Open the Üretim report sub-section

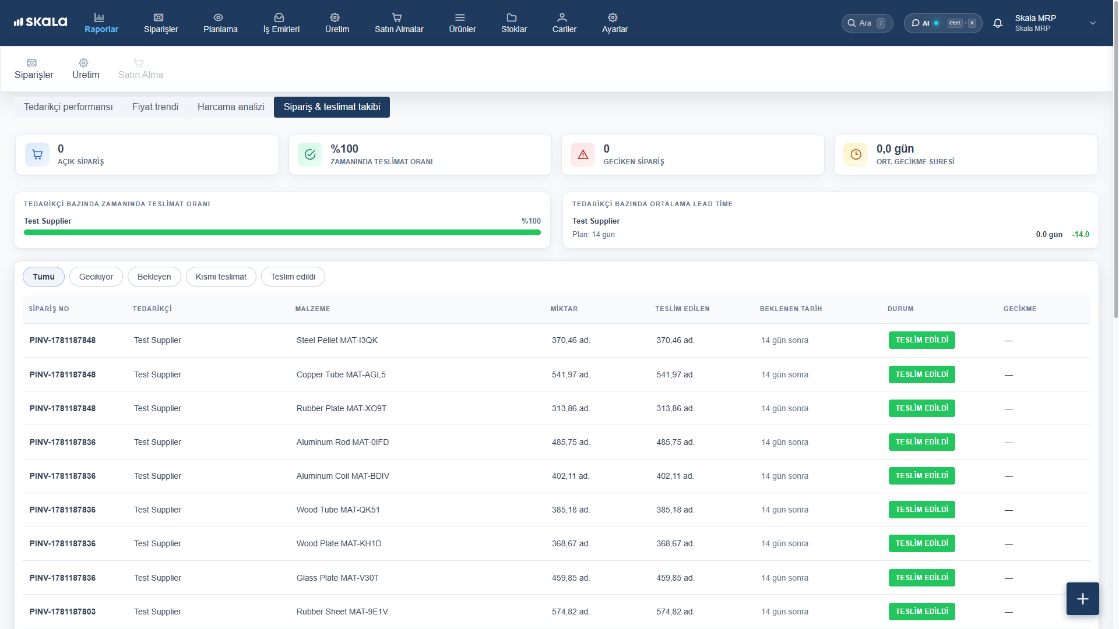pos(86,69)
